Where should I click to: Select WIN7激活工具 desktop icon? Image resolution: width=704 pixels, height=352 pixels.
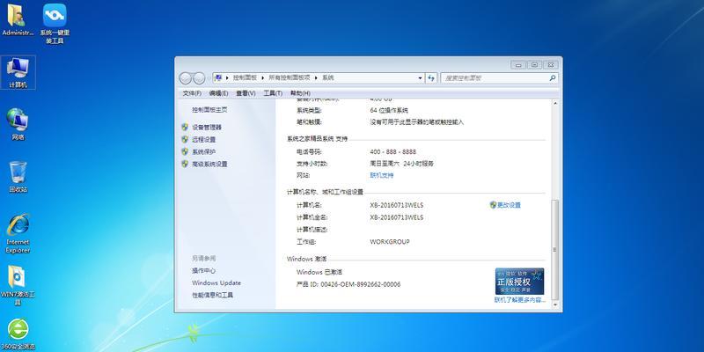[18, 285]
